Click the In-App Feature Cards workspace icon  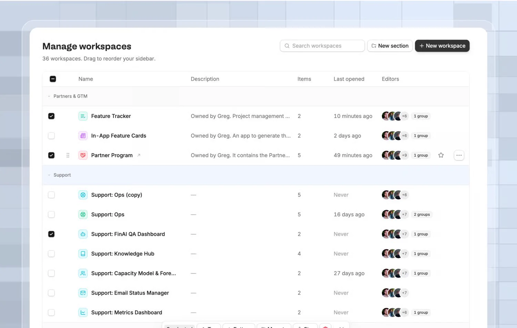point(83,136)
